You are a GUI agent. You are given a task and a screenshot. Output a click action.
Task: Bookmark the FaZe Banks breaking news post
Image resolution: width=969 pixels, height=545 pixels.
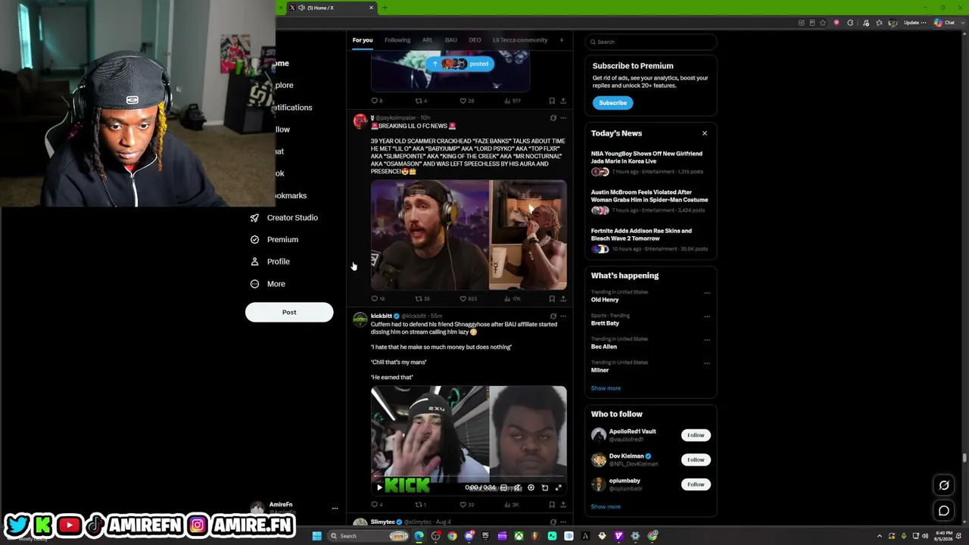552,299
